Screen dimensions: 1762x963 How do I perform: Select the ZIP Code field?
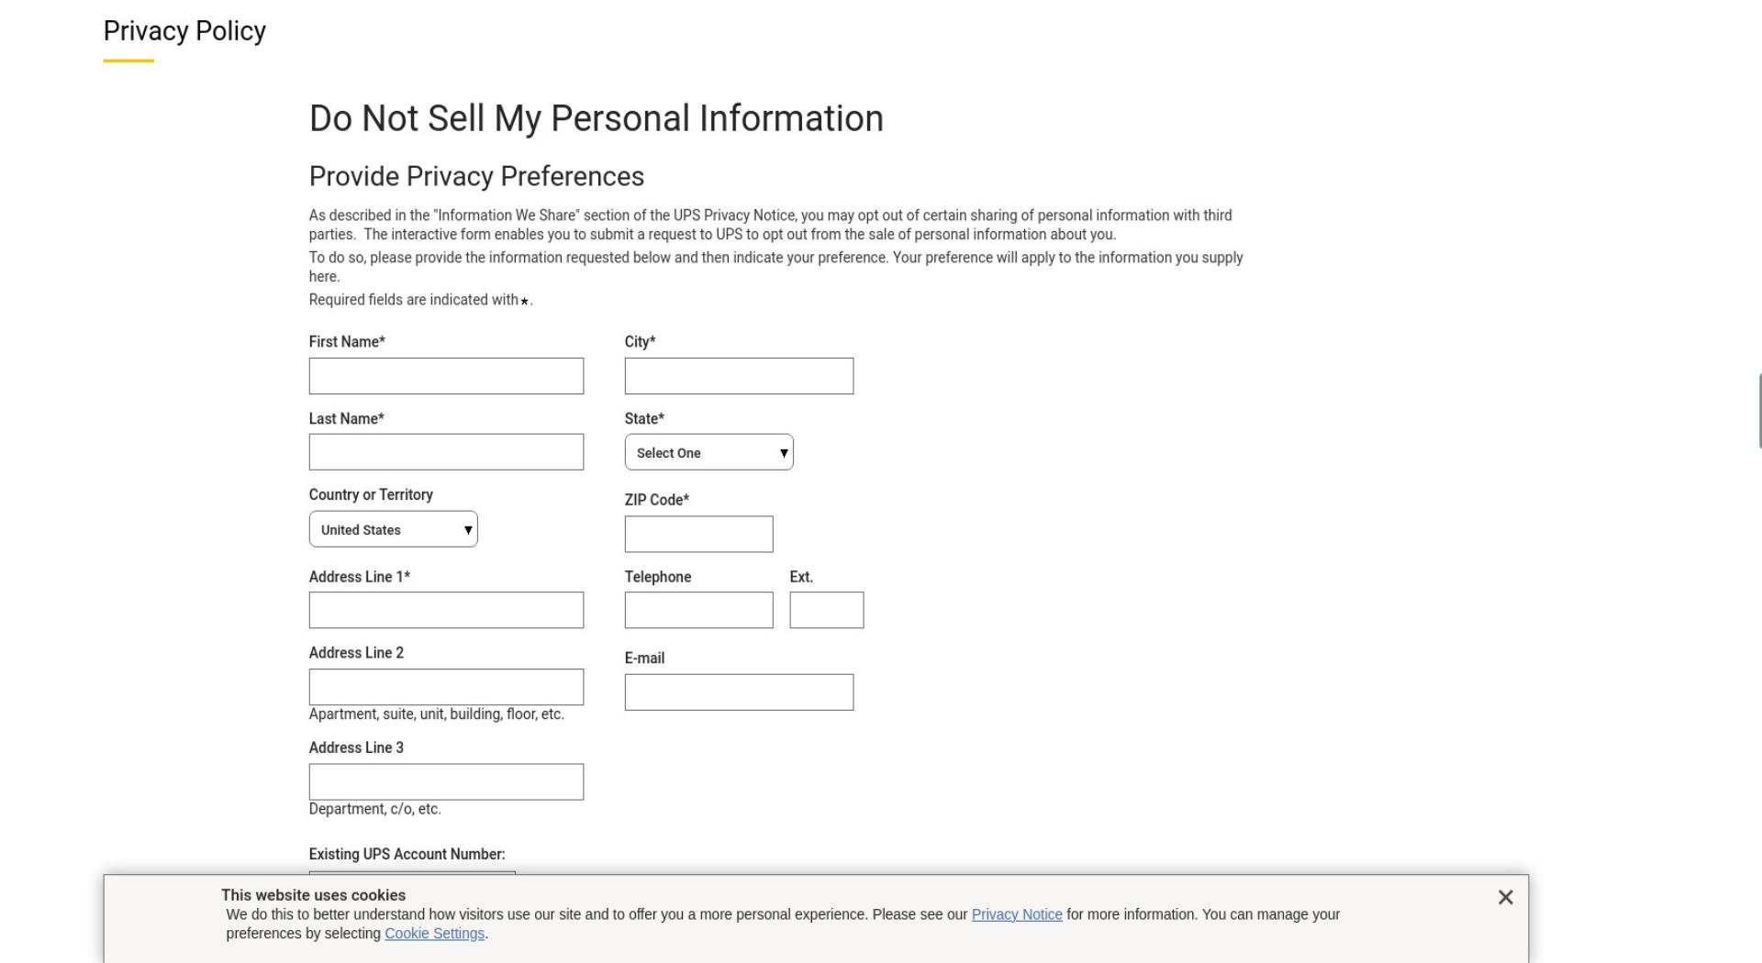tap(698, 534)
